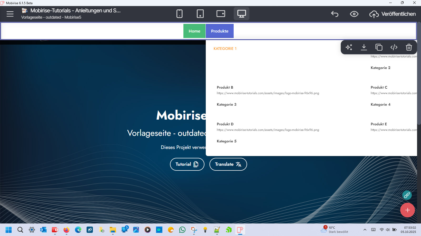Switch to tablet portrait preview
The width and height of the screenshot is (421, 236).
(x=200, y=14)
